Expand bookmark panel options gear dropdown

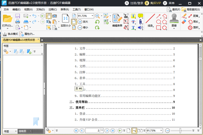(10, 52)
